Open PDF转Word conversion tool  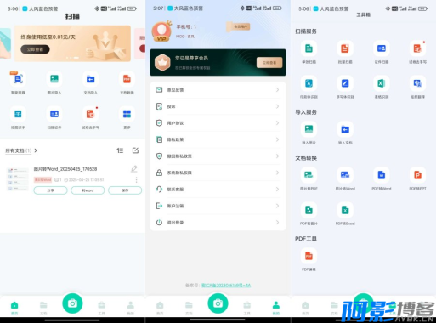pyautogui.click(x=382, y=175)
